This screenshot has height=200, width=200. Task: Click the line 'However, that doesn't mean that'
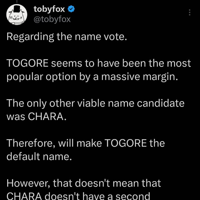[x=84, y=183]
